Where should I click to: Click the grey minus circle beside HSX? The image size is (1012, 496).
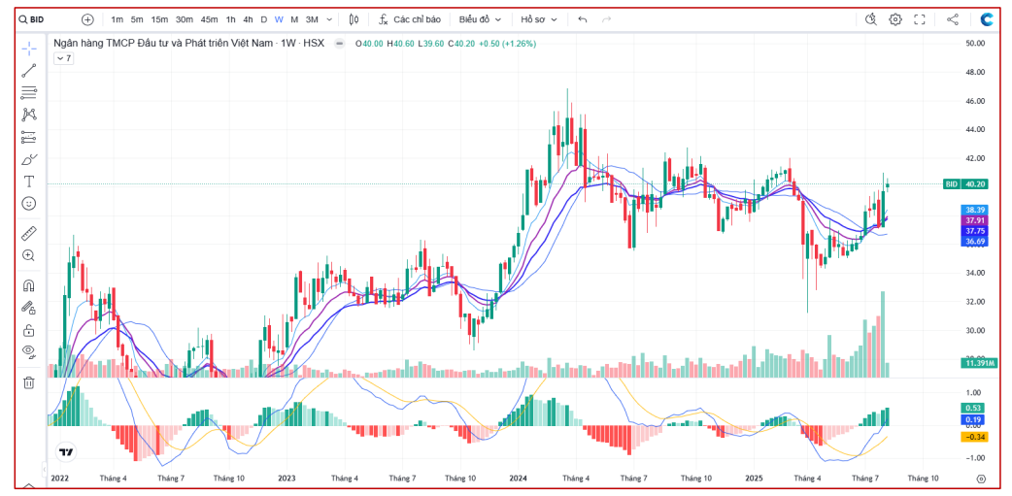[x=339, y=44]
